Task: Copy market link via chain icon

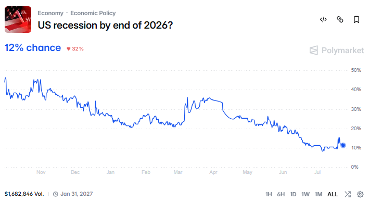Action: click(340, 19)
